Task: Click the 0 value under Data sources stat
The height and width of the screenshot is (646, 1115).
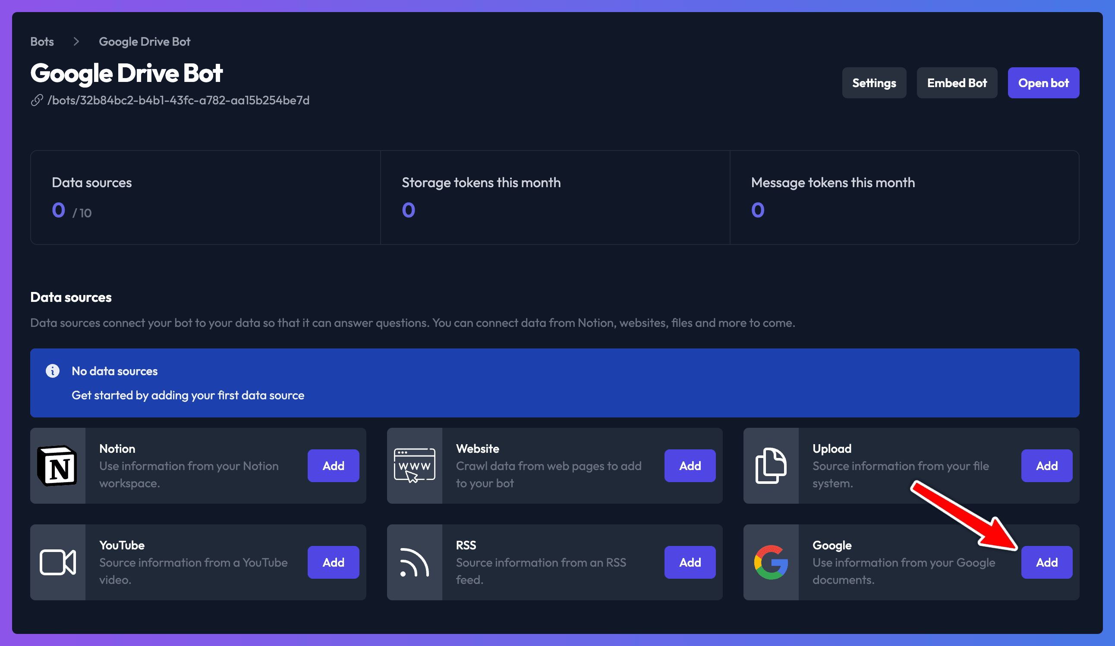Action: click(58, 210)
